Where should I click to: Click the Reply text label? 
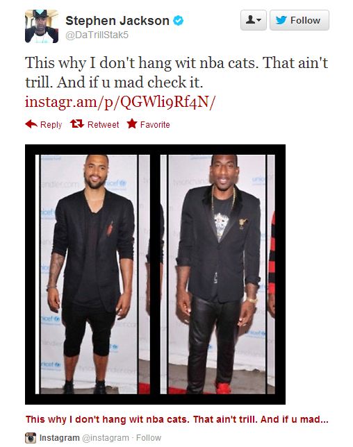[x=51, y=124]
